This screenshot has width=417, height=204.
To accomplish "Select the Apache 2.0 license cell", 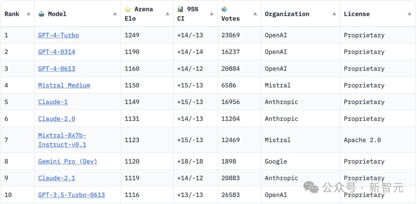I will [x=362, y=140].
